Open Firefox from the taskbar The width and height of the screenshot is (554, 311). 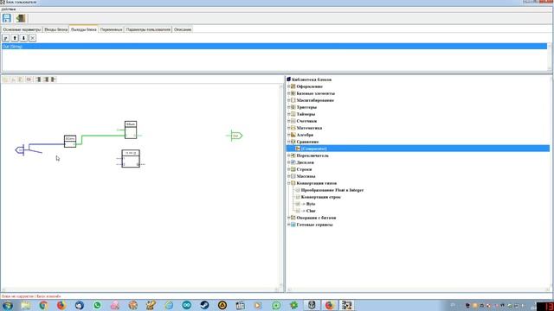coord(61,305)
